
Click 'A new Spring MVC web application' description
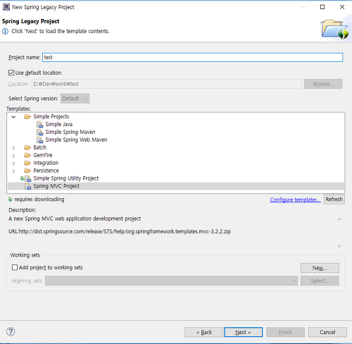point(75,219)
